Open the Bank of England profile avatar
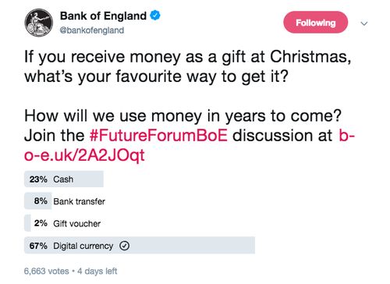 tap(39, 23)
